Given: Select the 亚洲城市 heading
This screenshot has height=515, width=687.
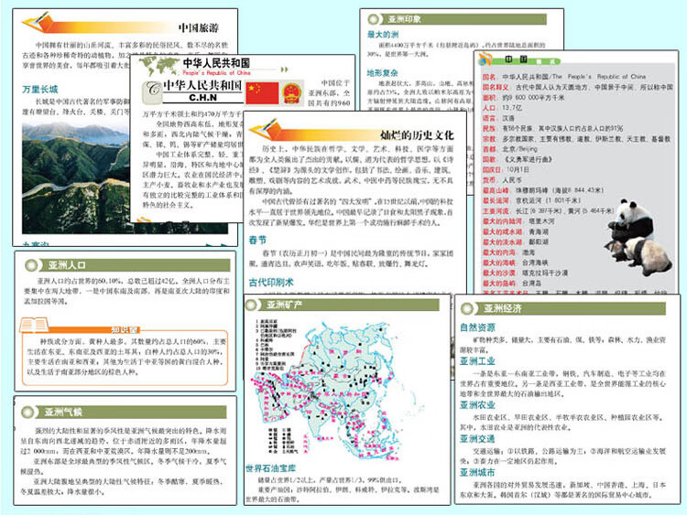Looking at the screenshot, I should tap(477, 473).
